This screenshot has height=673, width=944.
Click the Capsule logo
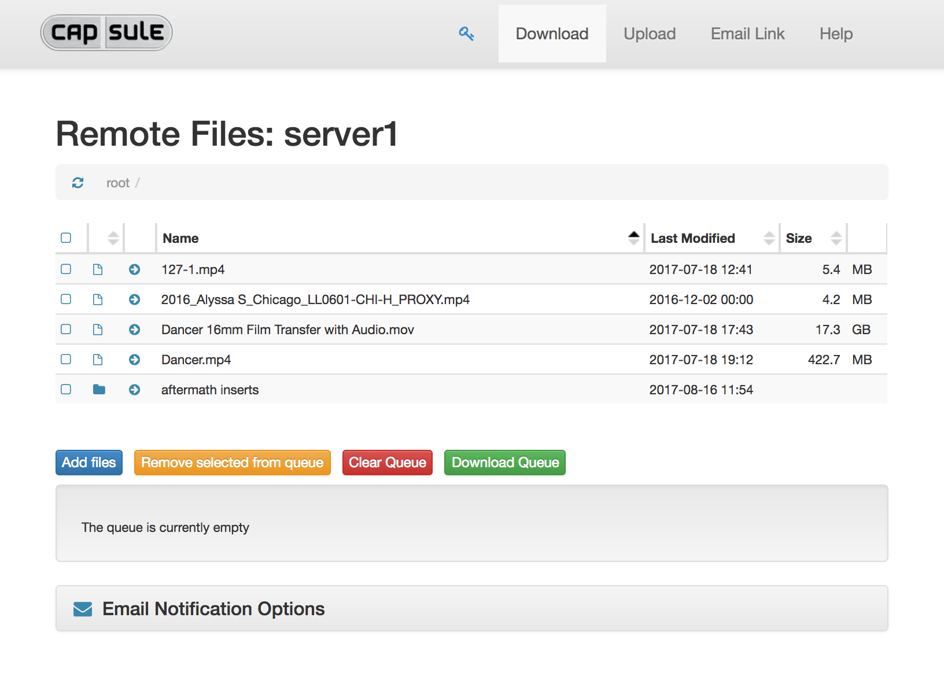(x=106, y=32)
